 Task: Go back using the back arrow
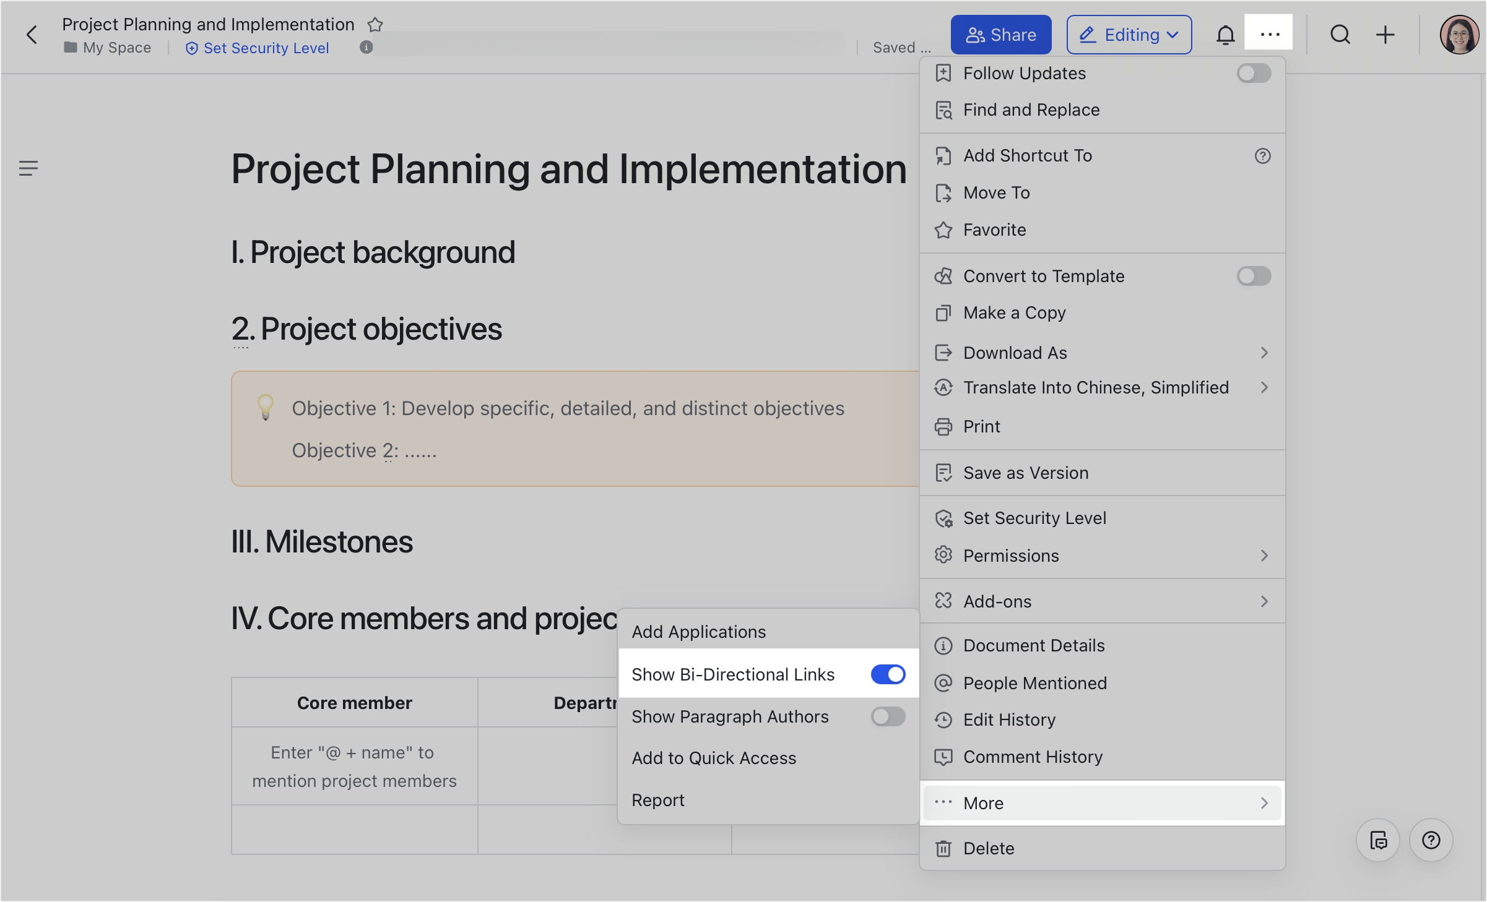point(32,35)
